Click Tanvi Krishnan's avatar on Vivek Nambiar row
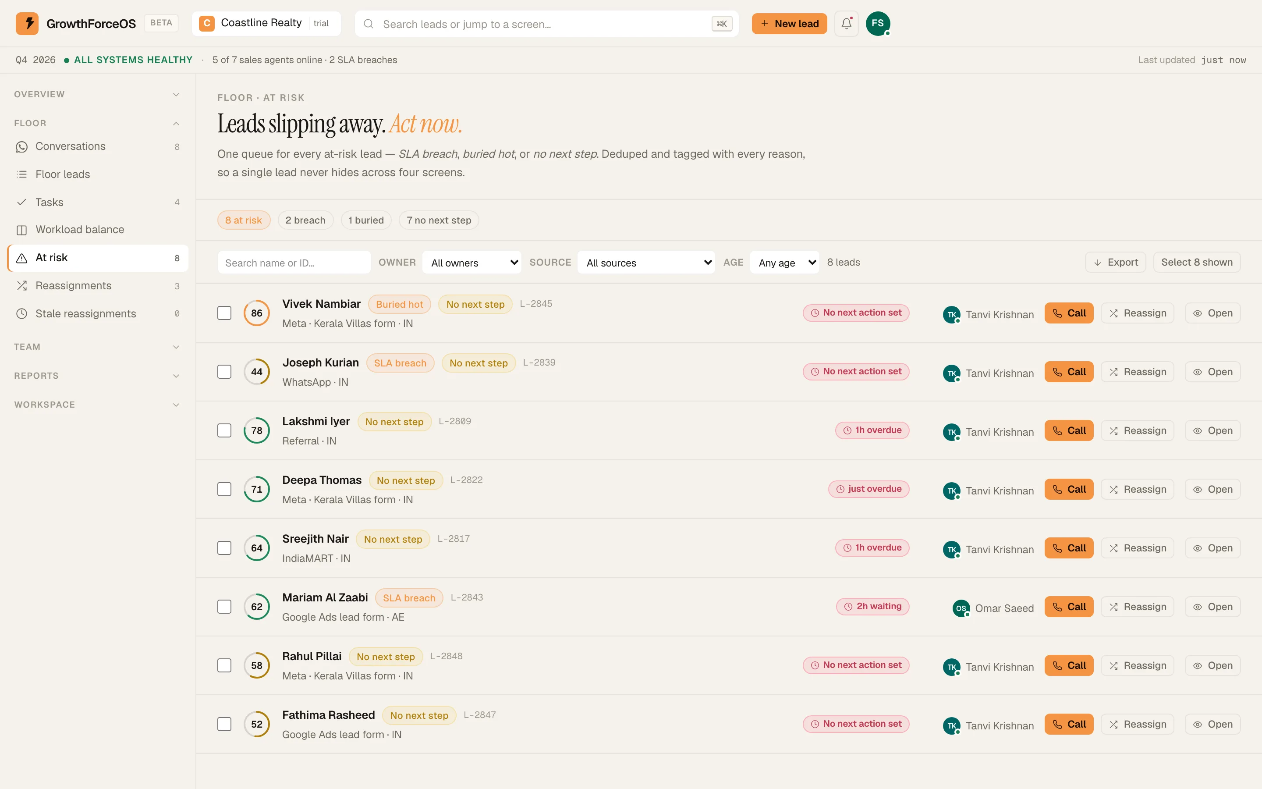 (x=952, y=315)
